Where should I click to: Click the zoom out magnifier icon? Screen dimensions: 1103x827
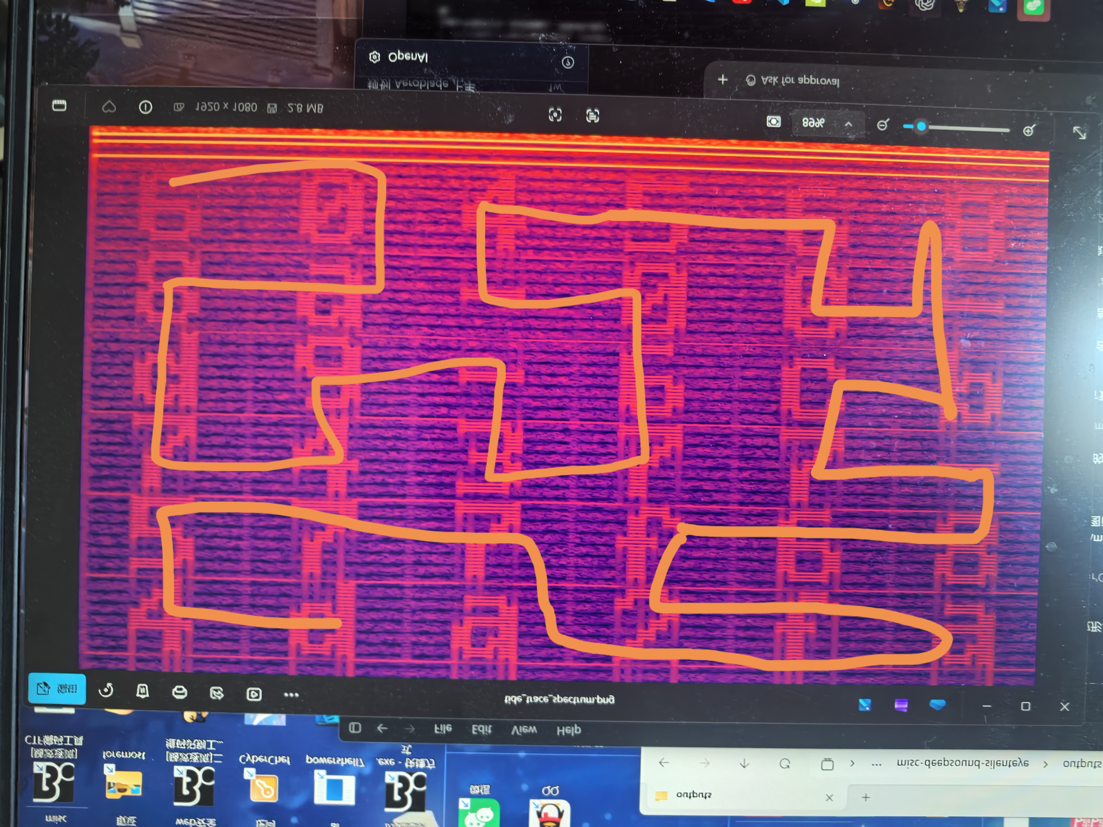[883, 125]
